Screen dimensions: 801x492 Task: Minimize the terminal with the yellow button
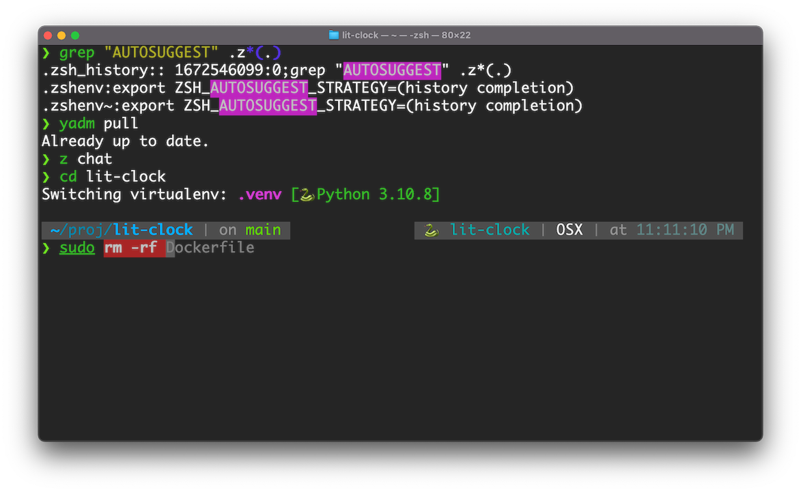pos(61,35)
